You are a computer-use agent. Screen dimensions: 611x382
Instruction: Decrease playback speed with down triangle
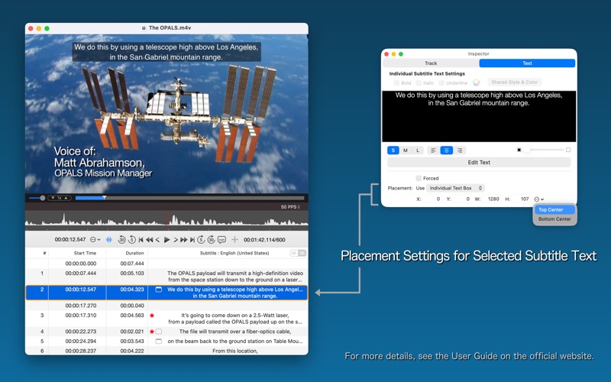53,198
